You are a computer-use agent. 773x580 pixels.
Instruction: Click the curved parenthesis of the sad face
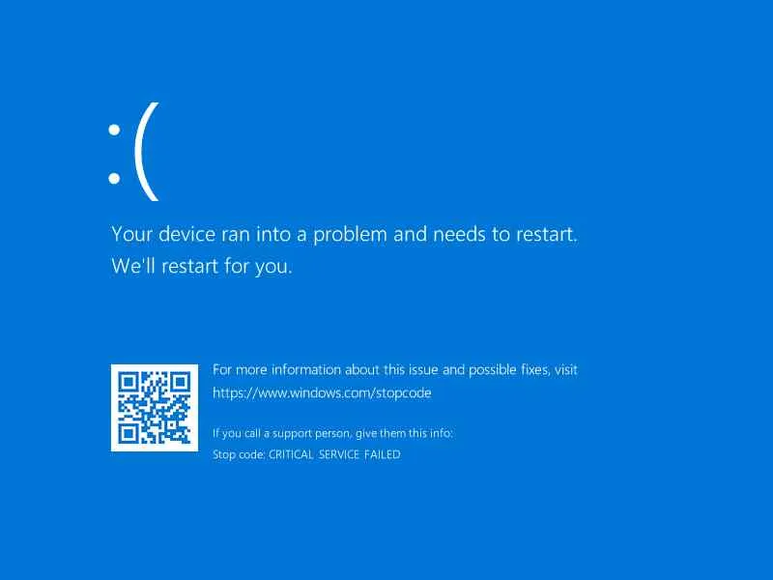pos(147,152)
